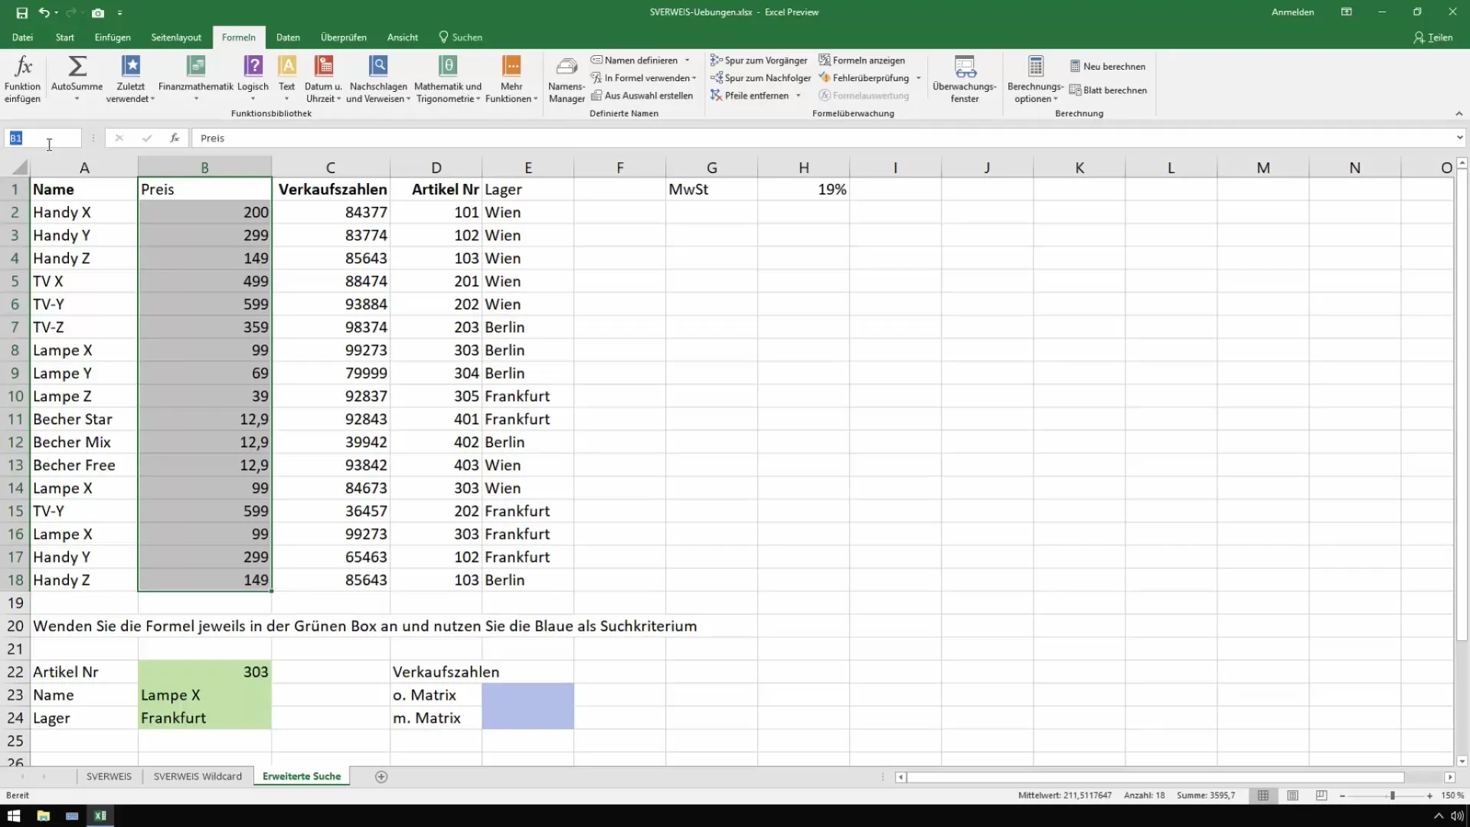Open Logisch functions menu
This screenshot has width=1470, height=827.
(253, 78)
